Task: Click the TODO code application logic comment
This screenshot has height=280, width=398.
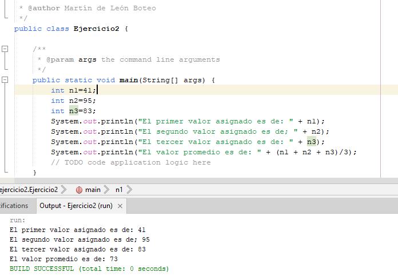Action: (131, 162)
